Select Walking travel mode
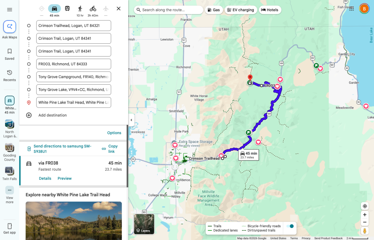 [80, 9]
